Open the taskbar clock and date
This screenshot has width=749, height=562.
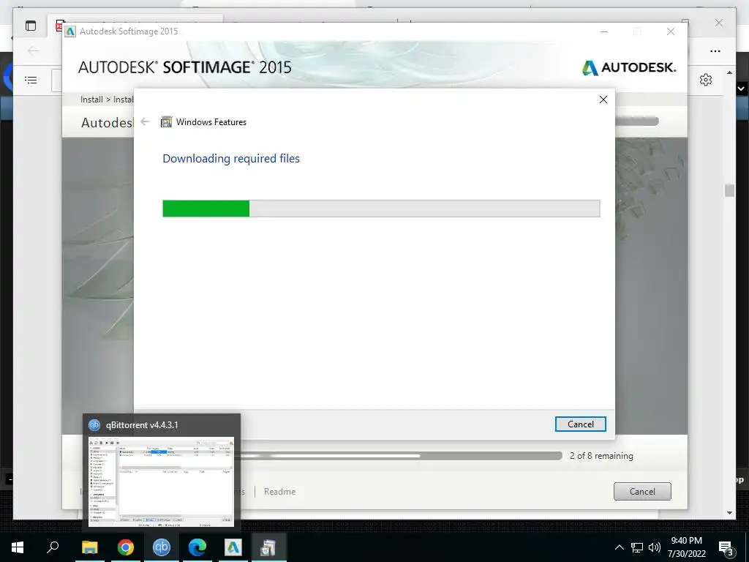(686, 547)
